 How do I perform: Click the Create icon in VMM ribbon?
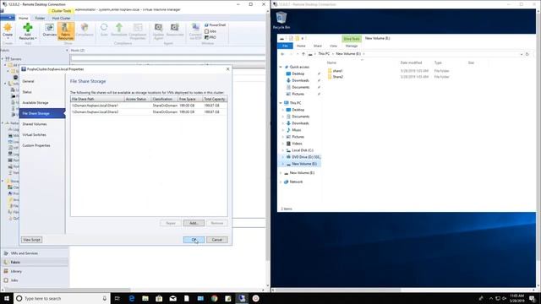pyautogui.click(x=8, y=30)
